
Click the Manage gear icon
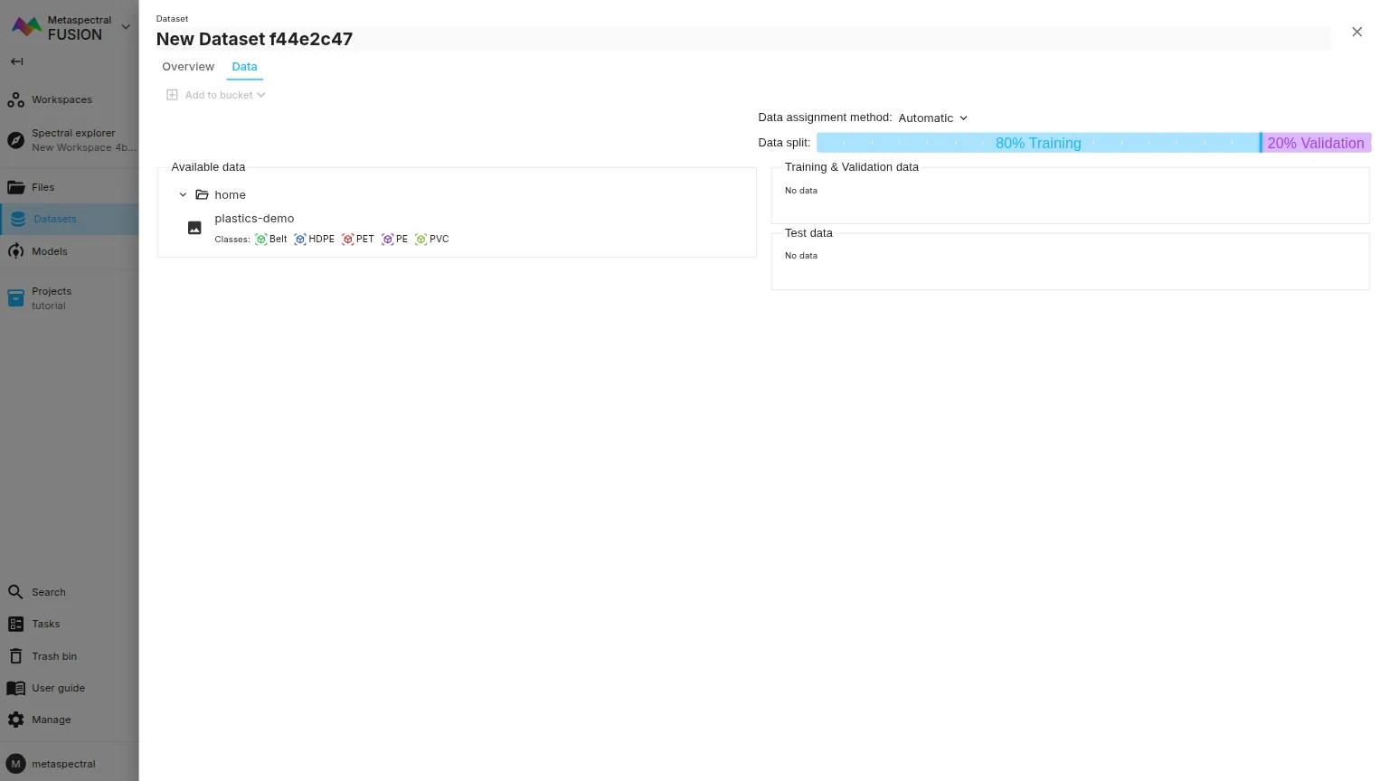coord(15,720)
